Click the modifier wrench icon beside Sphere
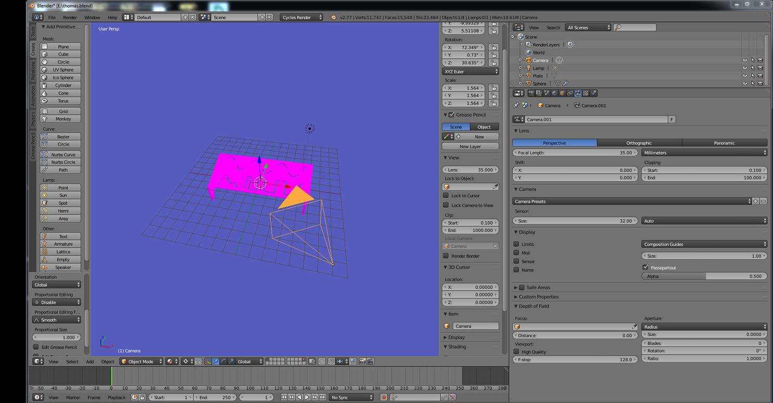 565,84
